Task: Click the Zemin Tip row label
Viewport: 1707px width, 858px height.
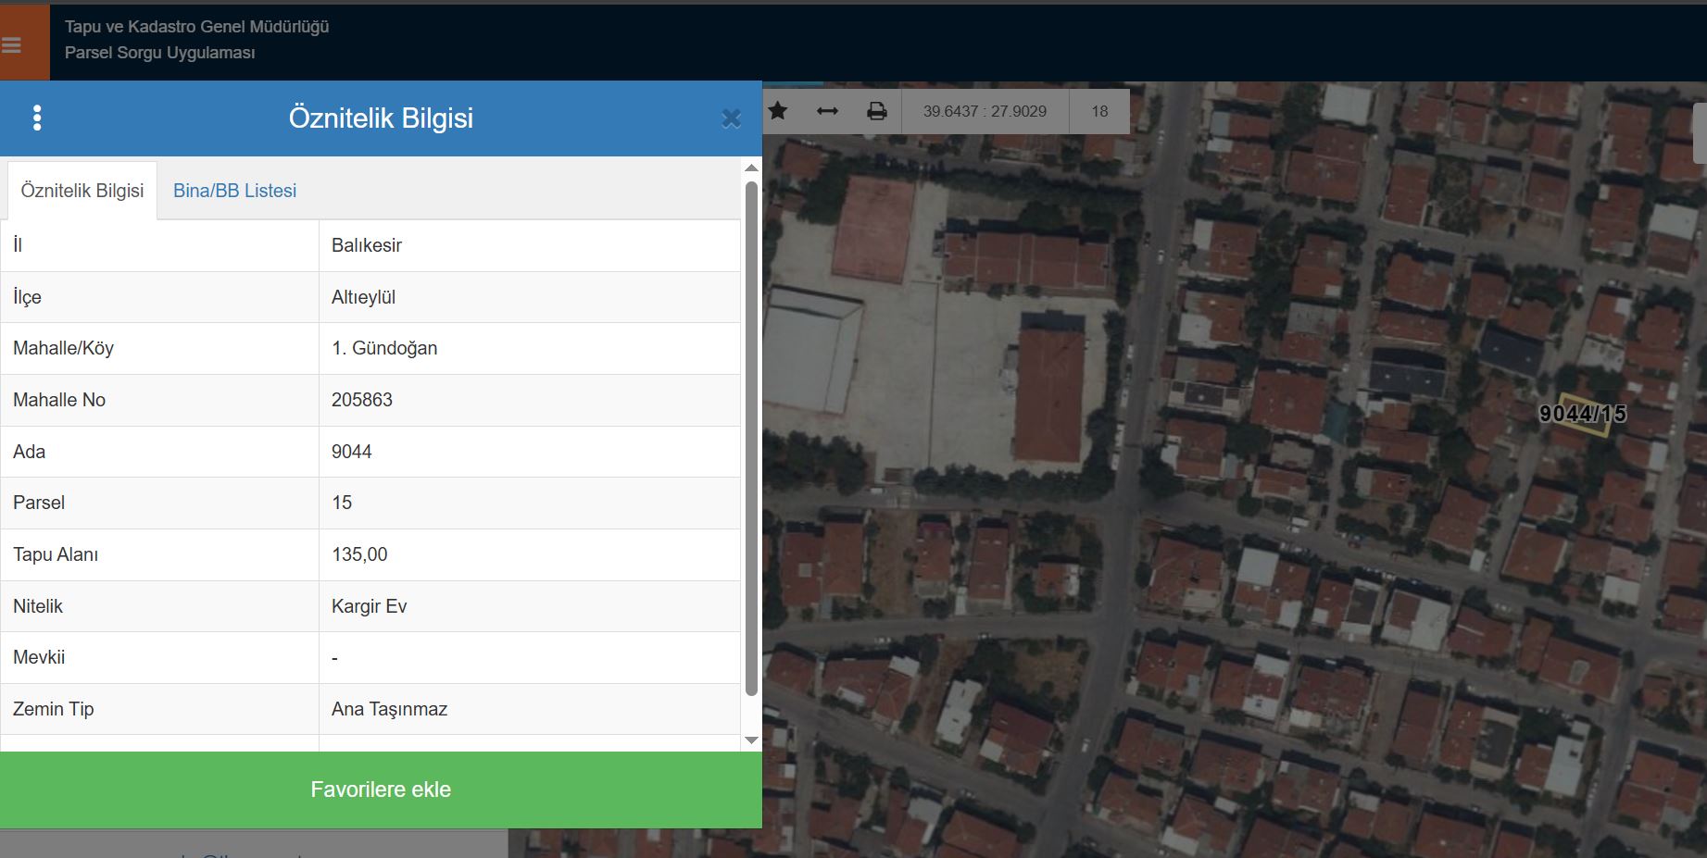Action: (x=54, y=709)
